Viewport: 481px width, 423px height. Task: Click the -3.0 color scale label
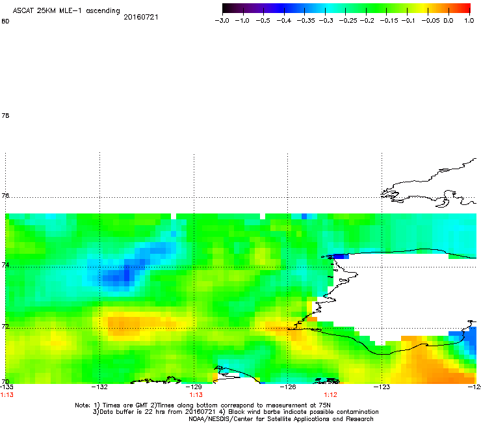222,21
